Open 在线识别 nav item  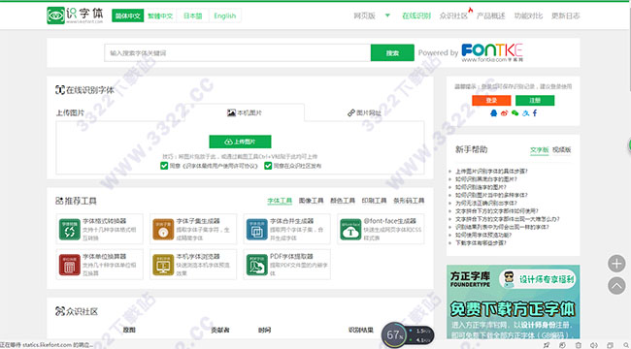pos(416,16)
